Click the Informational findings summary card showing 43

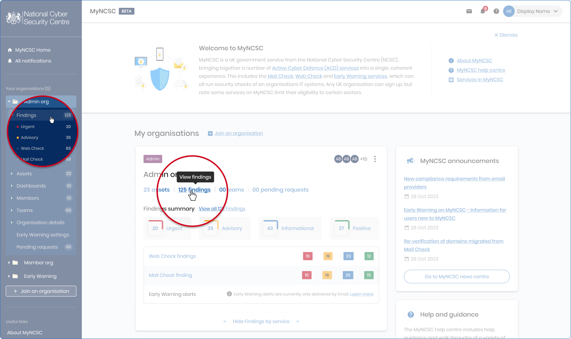click(290, 228)
